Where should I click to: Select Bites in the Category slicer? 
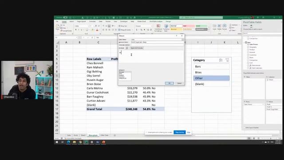[211, 72]
